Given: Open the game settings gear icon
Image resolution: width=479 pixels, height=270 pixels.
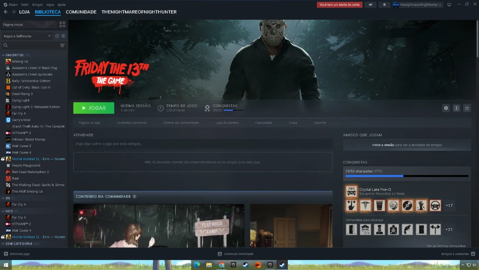Looking at the screenshot, I should 446,108.
